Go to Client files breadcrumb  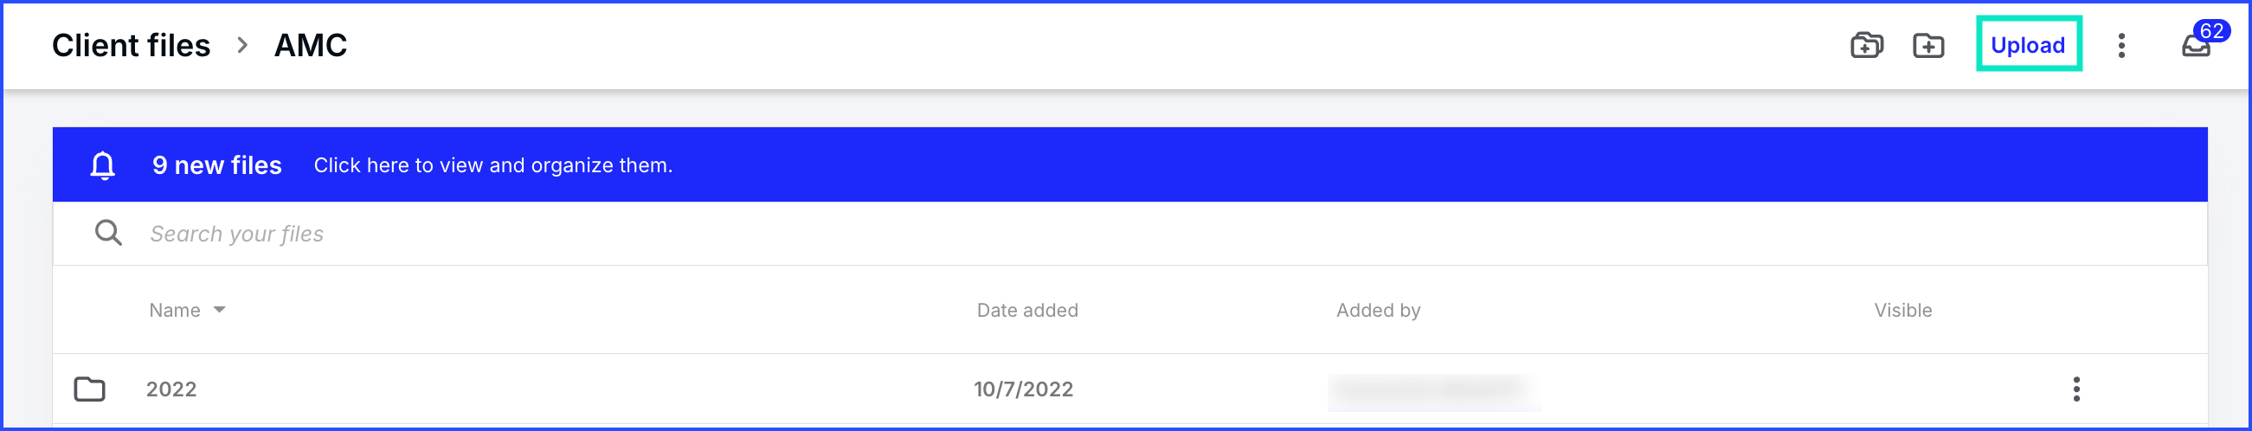[132, 46]
